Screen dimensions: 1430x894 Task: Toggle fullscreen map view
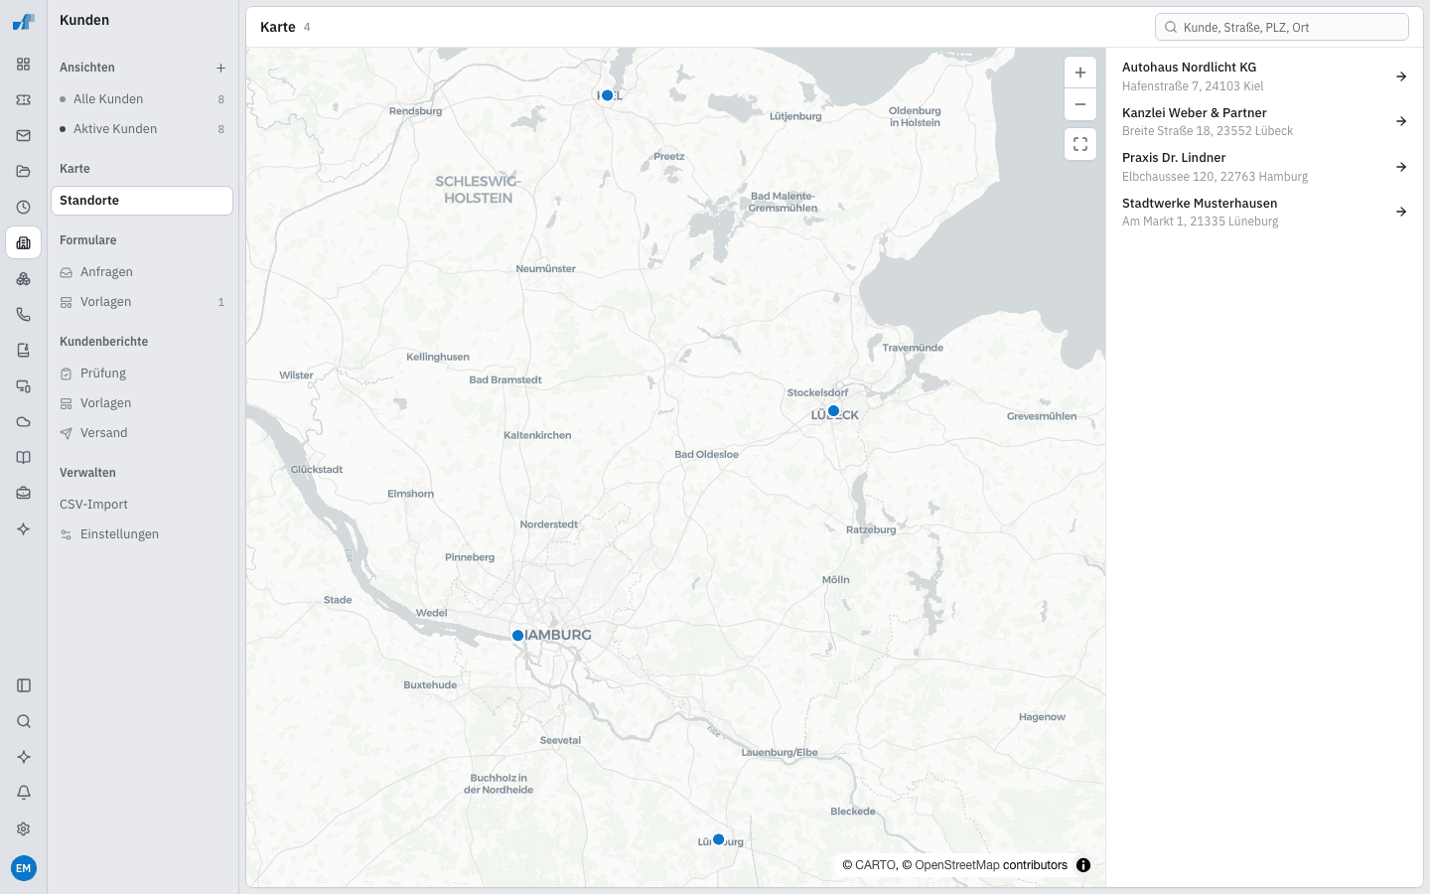coord(1080,144)
